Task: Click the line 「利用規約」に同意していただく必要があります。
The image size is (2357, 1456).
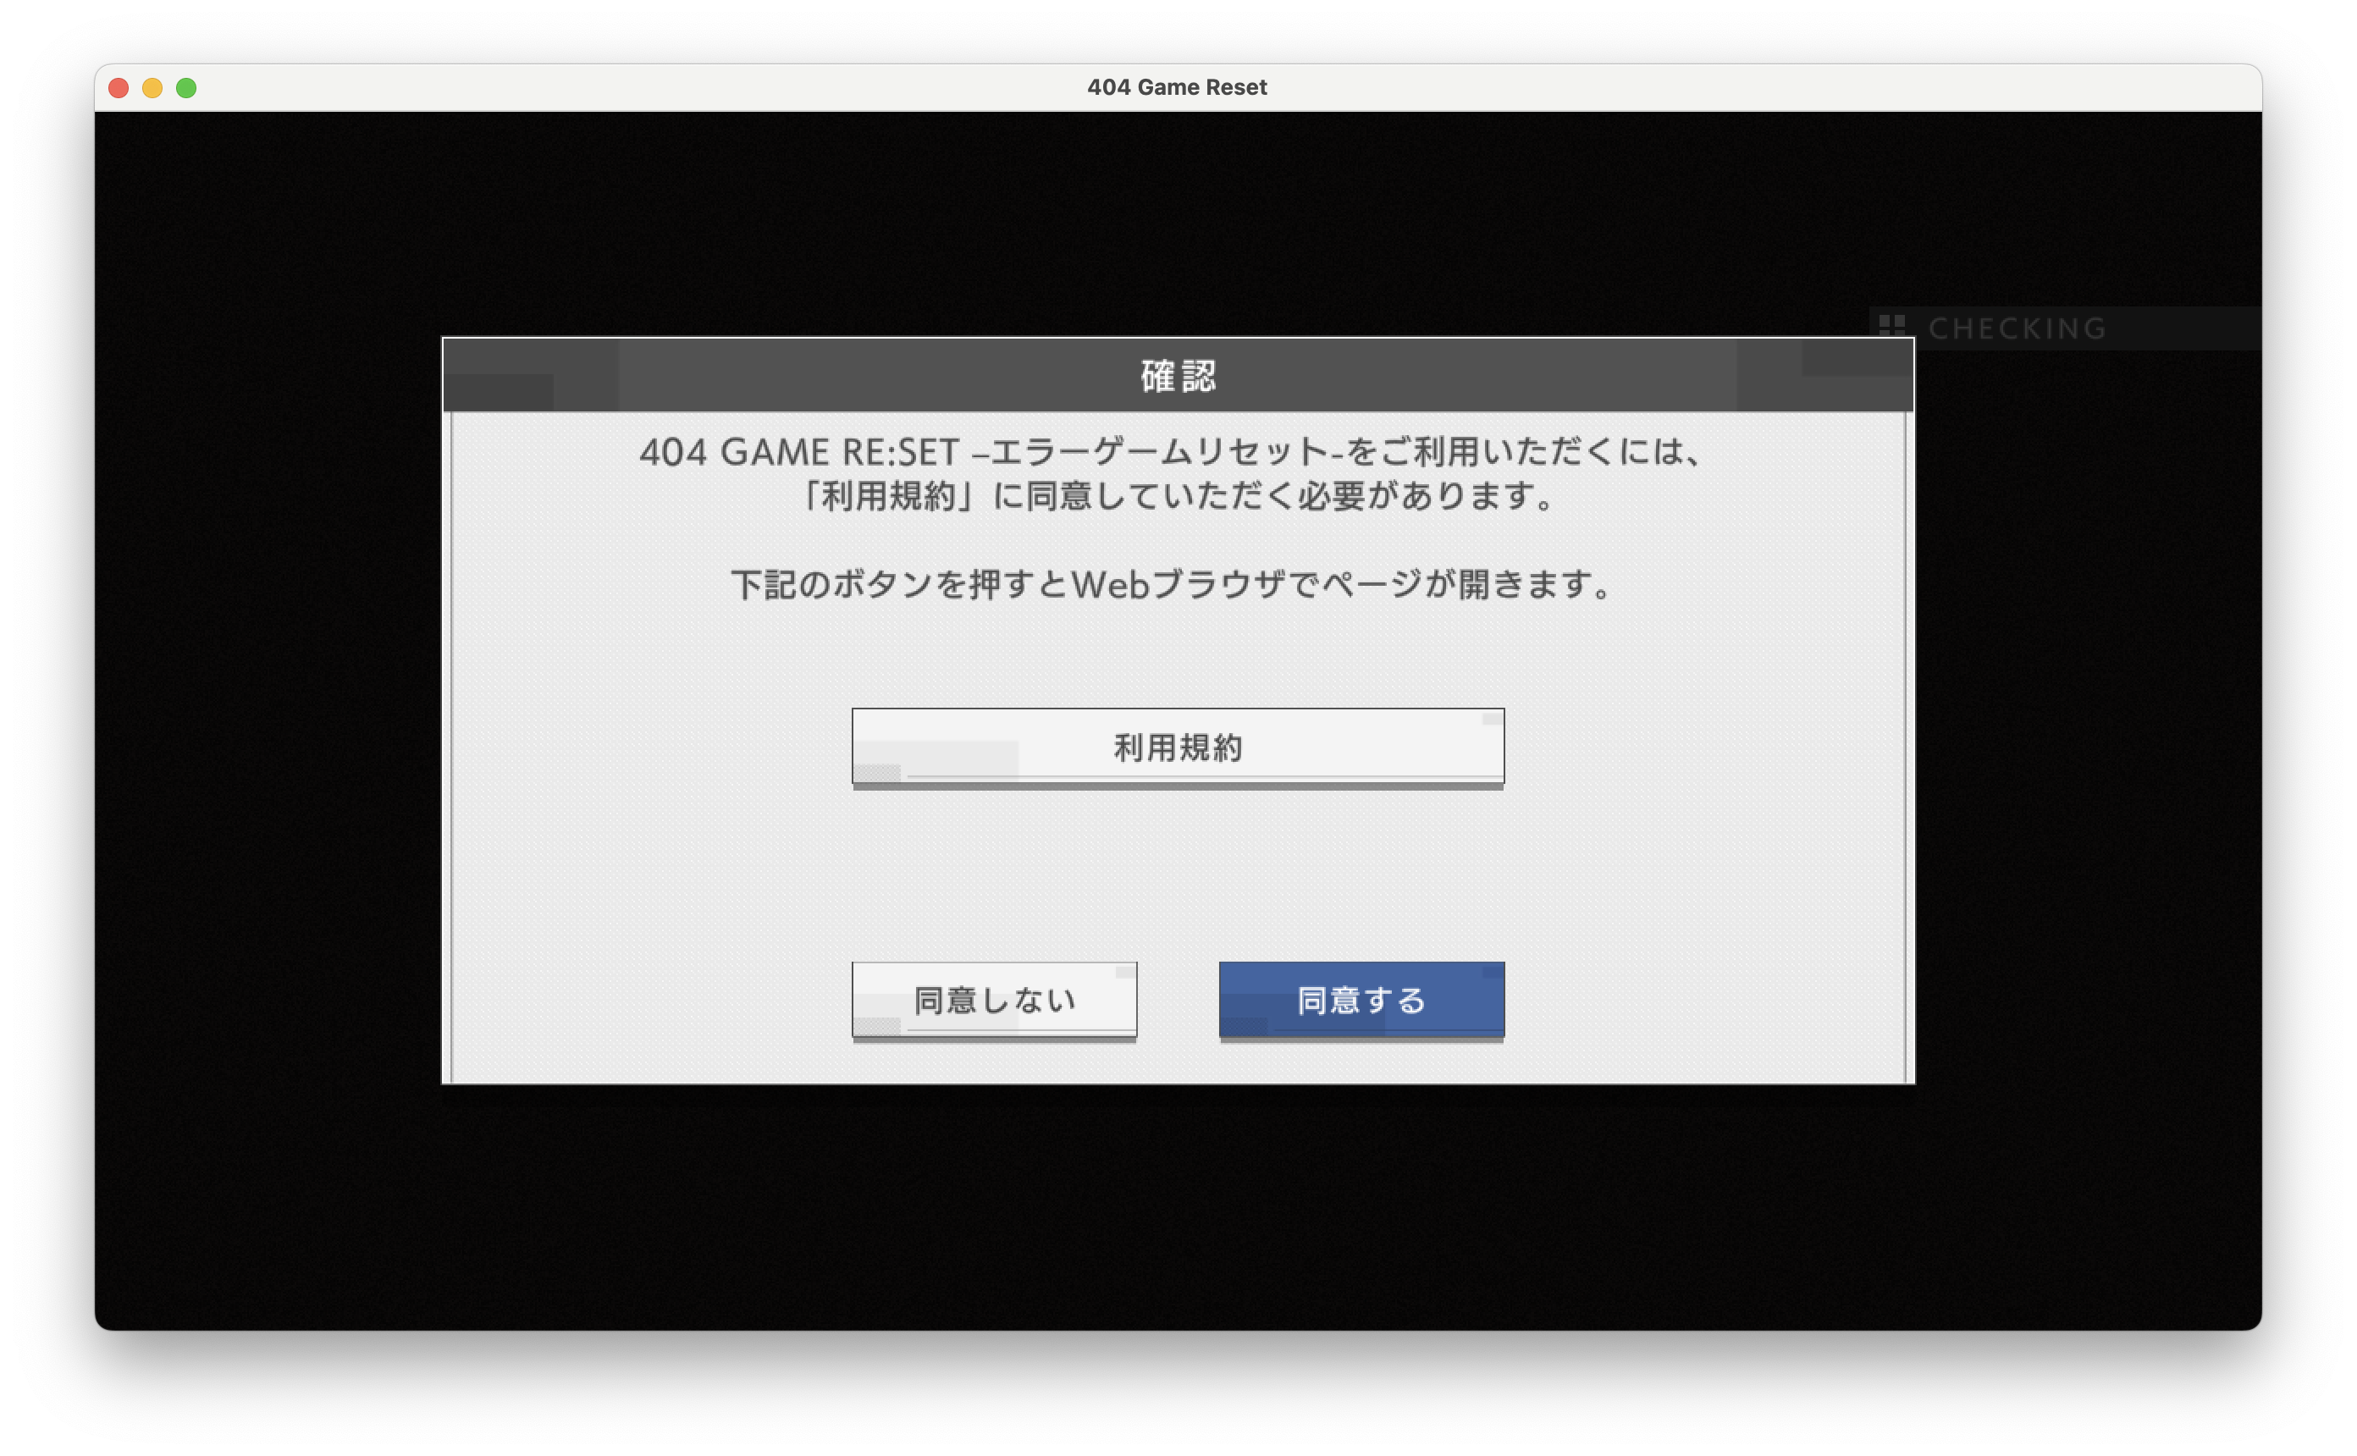Action: (x=1178, y=496)
